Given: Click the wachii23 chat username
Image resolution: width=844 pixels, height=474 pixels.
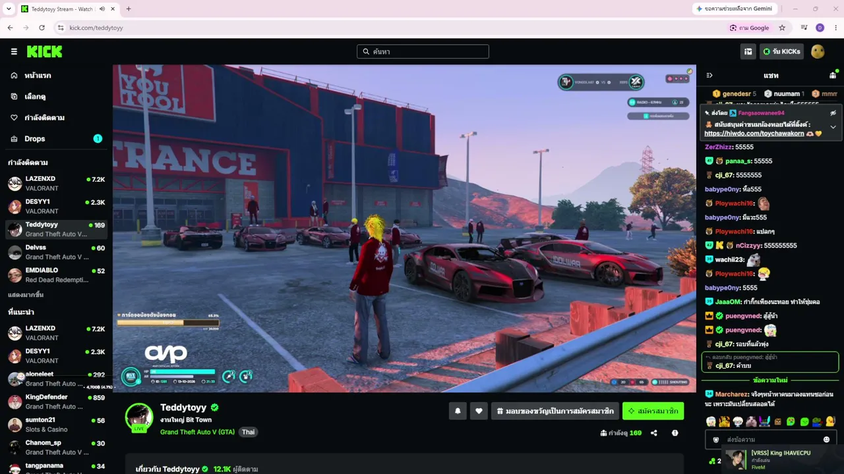Looking at the screenshot, I should pyautogui.click(x=729, y=260).
